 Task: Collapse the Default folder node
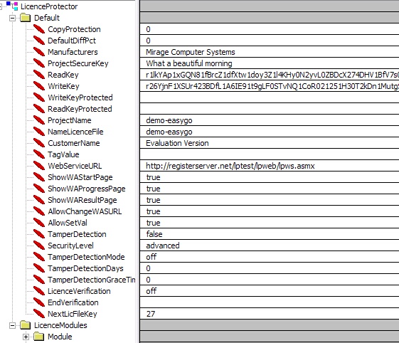click(x=12, y=18)
